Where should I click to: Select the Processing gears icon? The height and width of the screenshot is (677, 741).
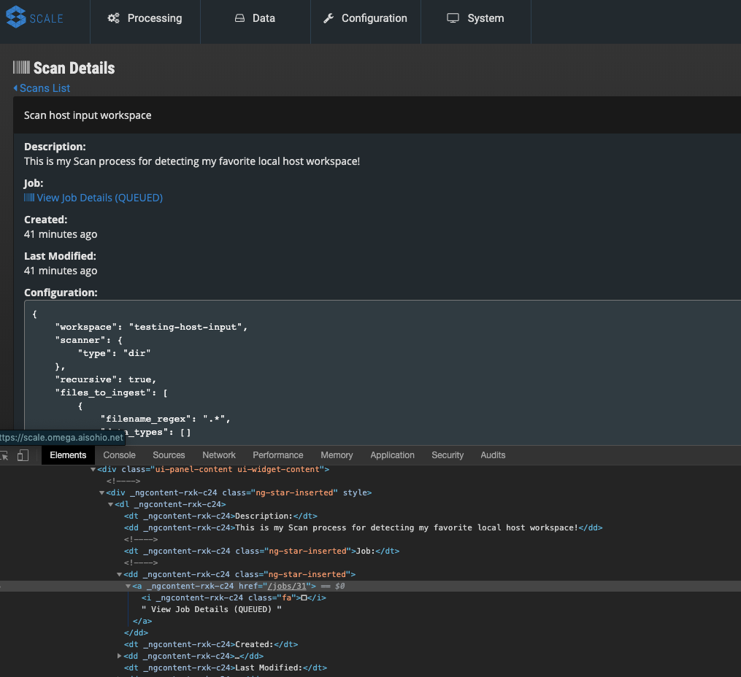point(114,18)
